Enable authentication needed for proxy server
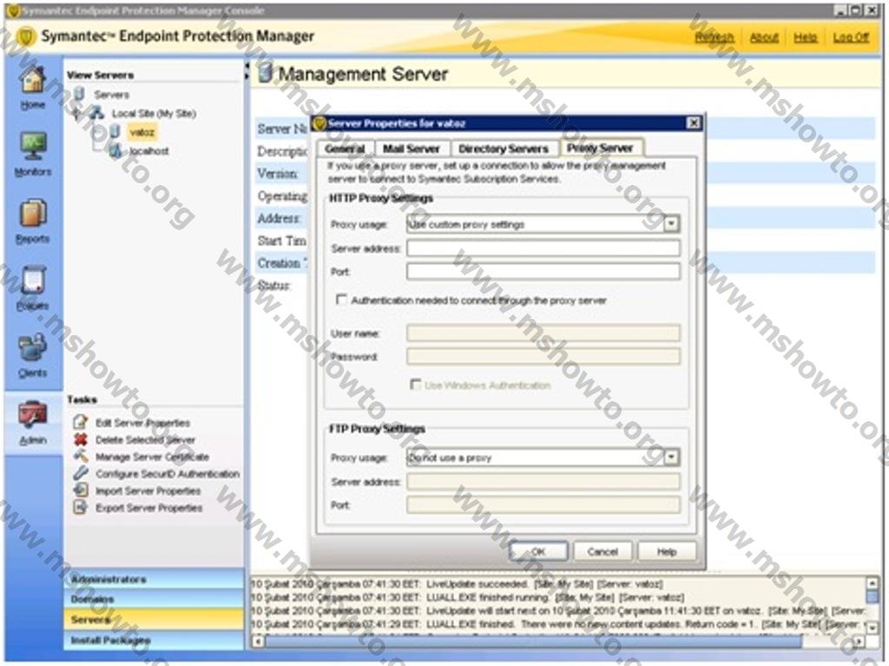The image size is (889, 666). click(x=341, y=300)
